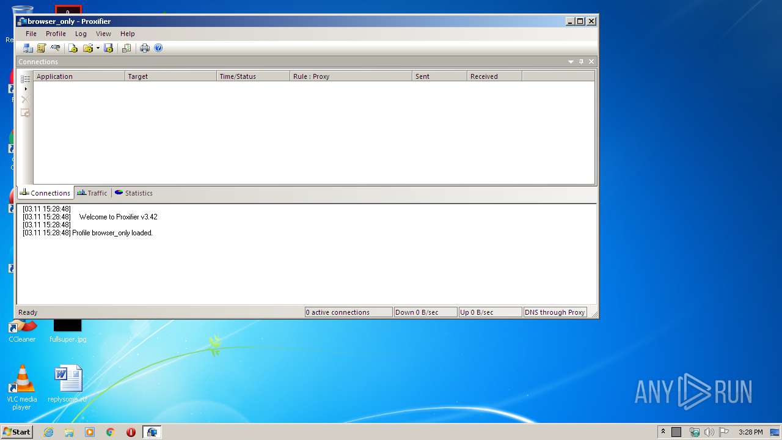The height and width of the screenshot is (440, 782).
Task: Expand the small arrow under list view icon
Action: [x=25, y=89]
